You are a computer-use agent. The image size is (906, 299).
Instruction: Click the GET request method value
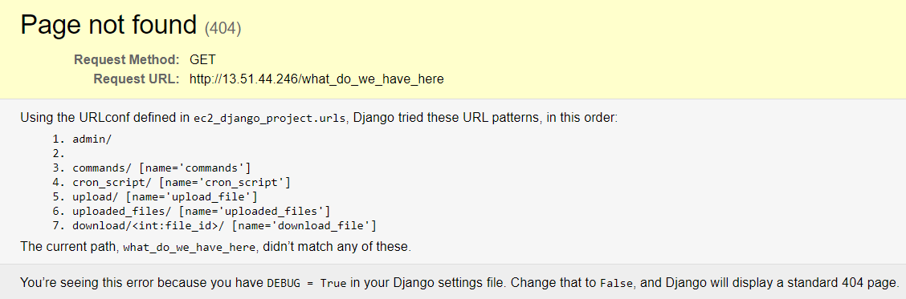pyautogui.click(x=203, y=59)
